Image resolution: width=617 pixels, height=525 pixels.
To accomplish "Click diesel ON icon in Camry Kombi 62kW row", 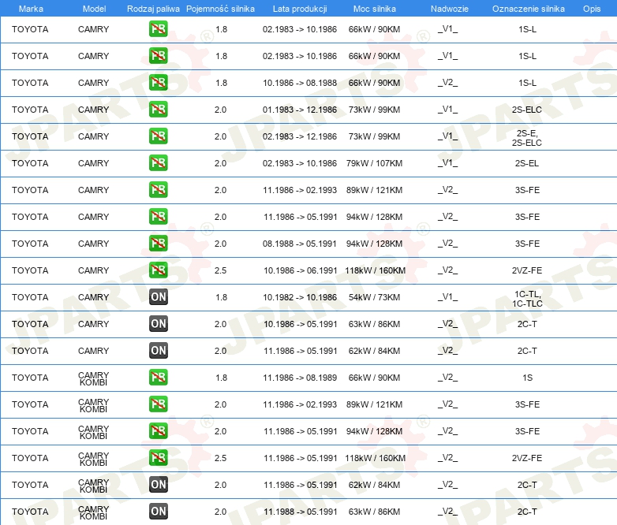I will 158,485.
